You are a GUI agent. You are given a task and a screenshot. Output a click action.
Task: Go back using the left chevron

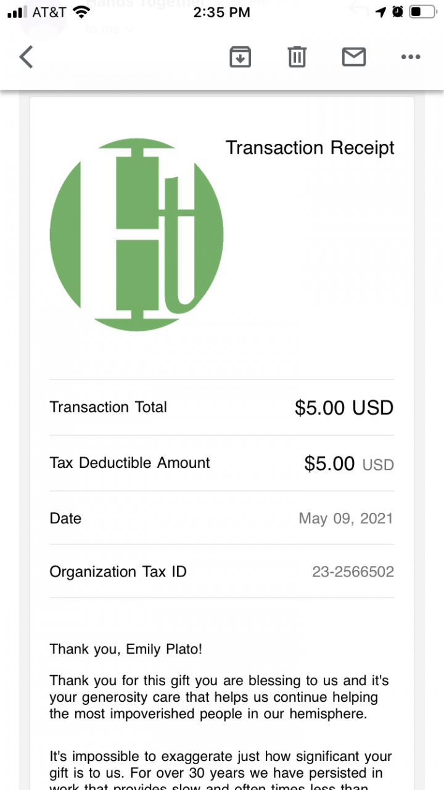[26, 57]
